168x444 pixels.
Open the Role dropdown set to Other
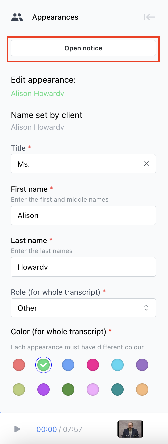[x=83, y=308]
